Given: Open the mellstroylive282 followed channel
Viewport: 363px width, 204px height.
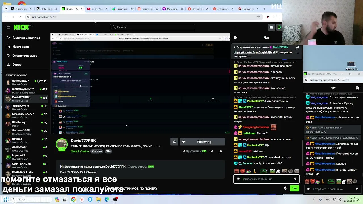Looking at the screenshot, I should pos(26,91).
